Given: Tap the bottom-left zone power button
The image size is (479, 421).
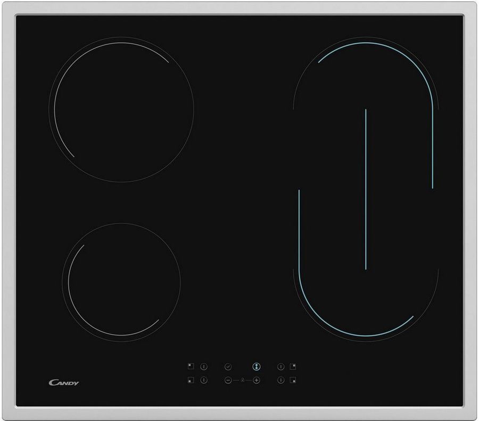Looking at the screenshot, I should tap(204, 380).
